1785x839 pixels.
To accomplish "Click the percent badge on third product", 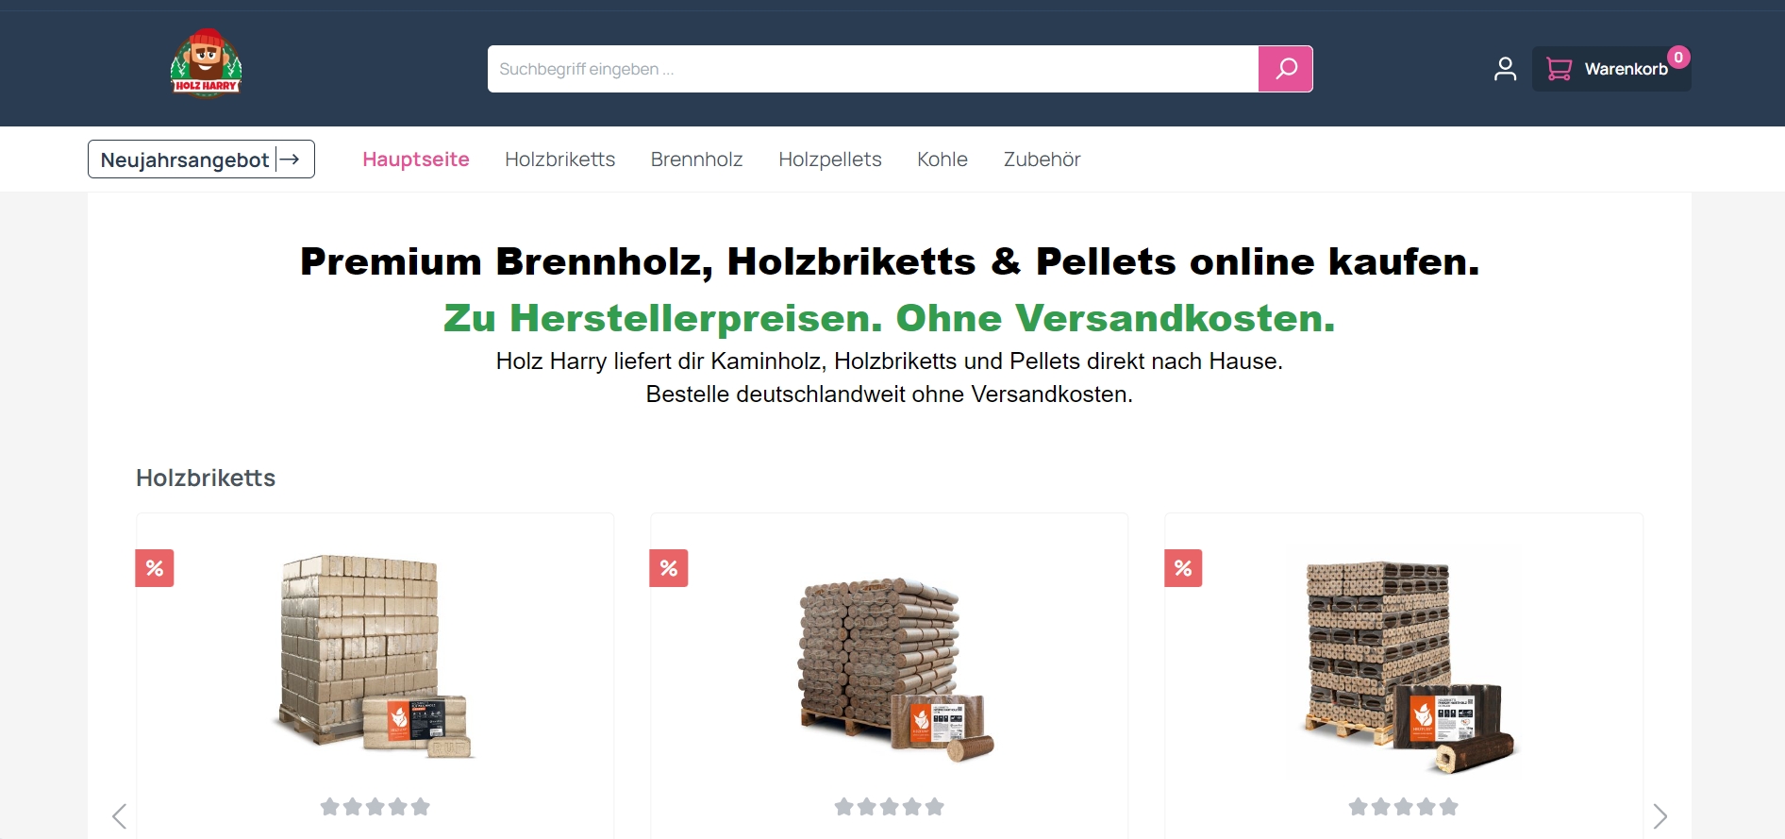I will coord(1183,568).
